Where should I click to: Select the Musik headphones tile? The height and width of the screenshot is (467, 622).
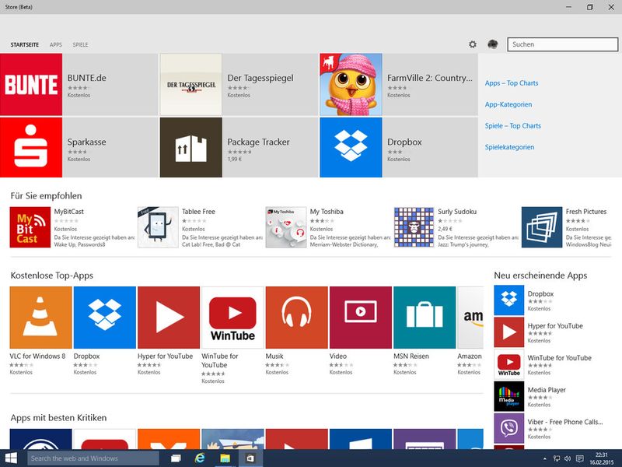click(x=297, y=318)
